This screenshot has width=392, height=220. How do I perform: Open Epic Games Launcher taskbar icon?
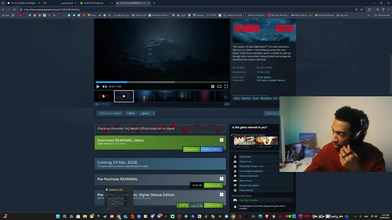point(98,216)
